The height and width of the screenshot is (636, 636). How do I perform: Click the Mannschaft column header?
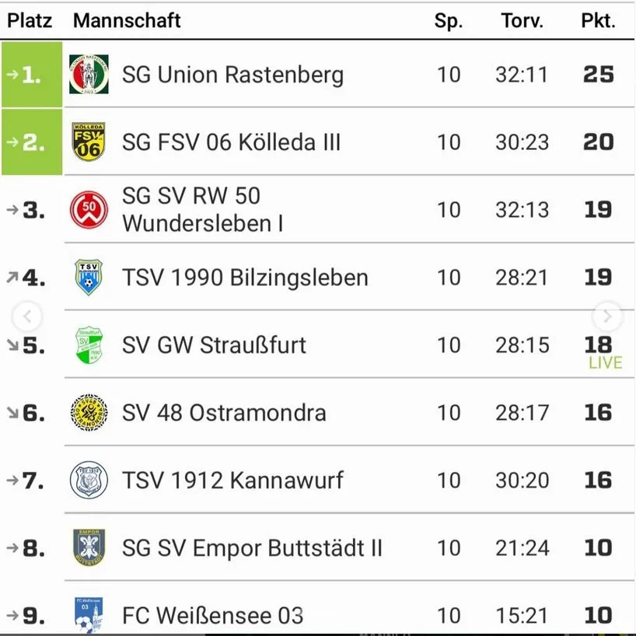pyautogui.click(x=127, y=21)
